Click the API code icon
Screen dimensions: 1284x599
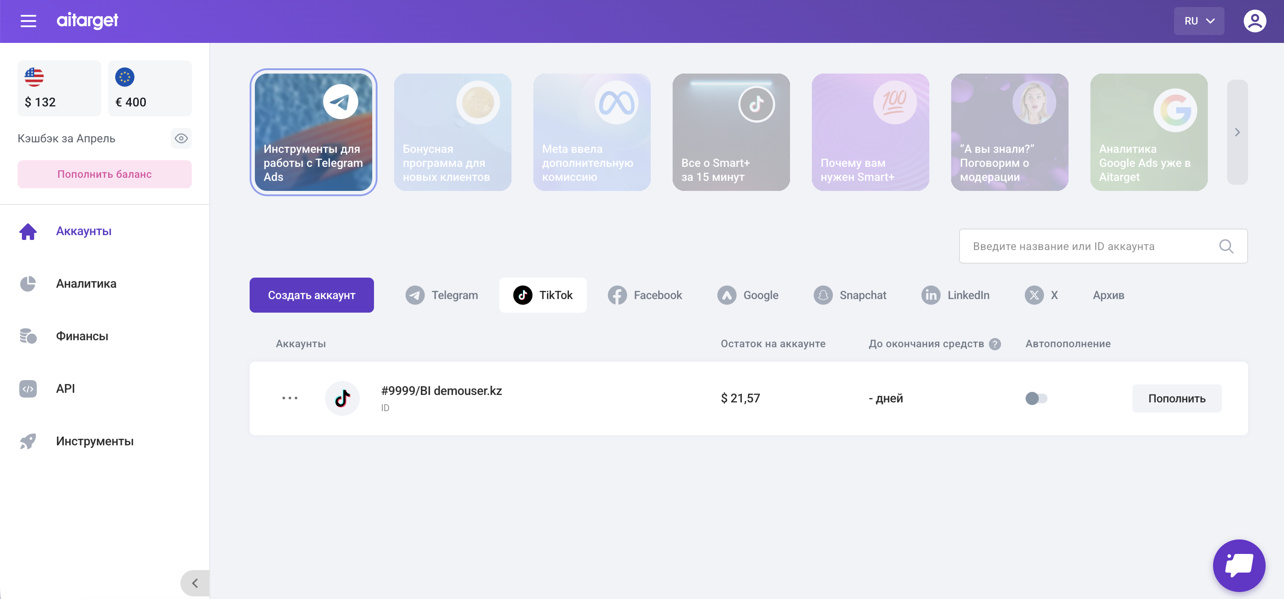[x=28, y=389]
